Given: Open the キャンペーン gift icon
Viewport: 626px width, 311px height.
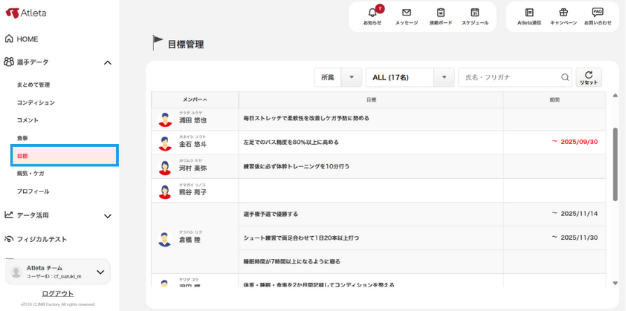Looking at the screenshot, I should tap(564, 13).
